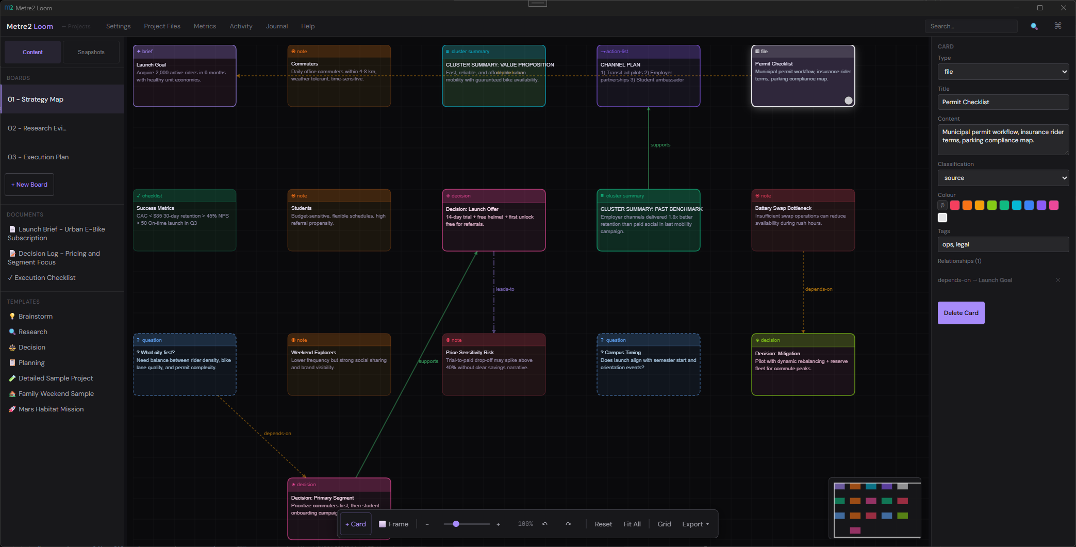Toggle the Grid display
Image resolution: width=1076 pixels, height=547 pixels.
tap(664, 524)
